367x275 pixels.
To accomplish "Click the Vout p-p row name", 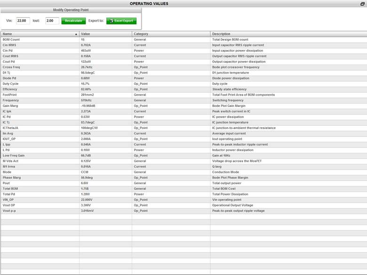I will 10,210.
